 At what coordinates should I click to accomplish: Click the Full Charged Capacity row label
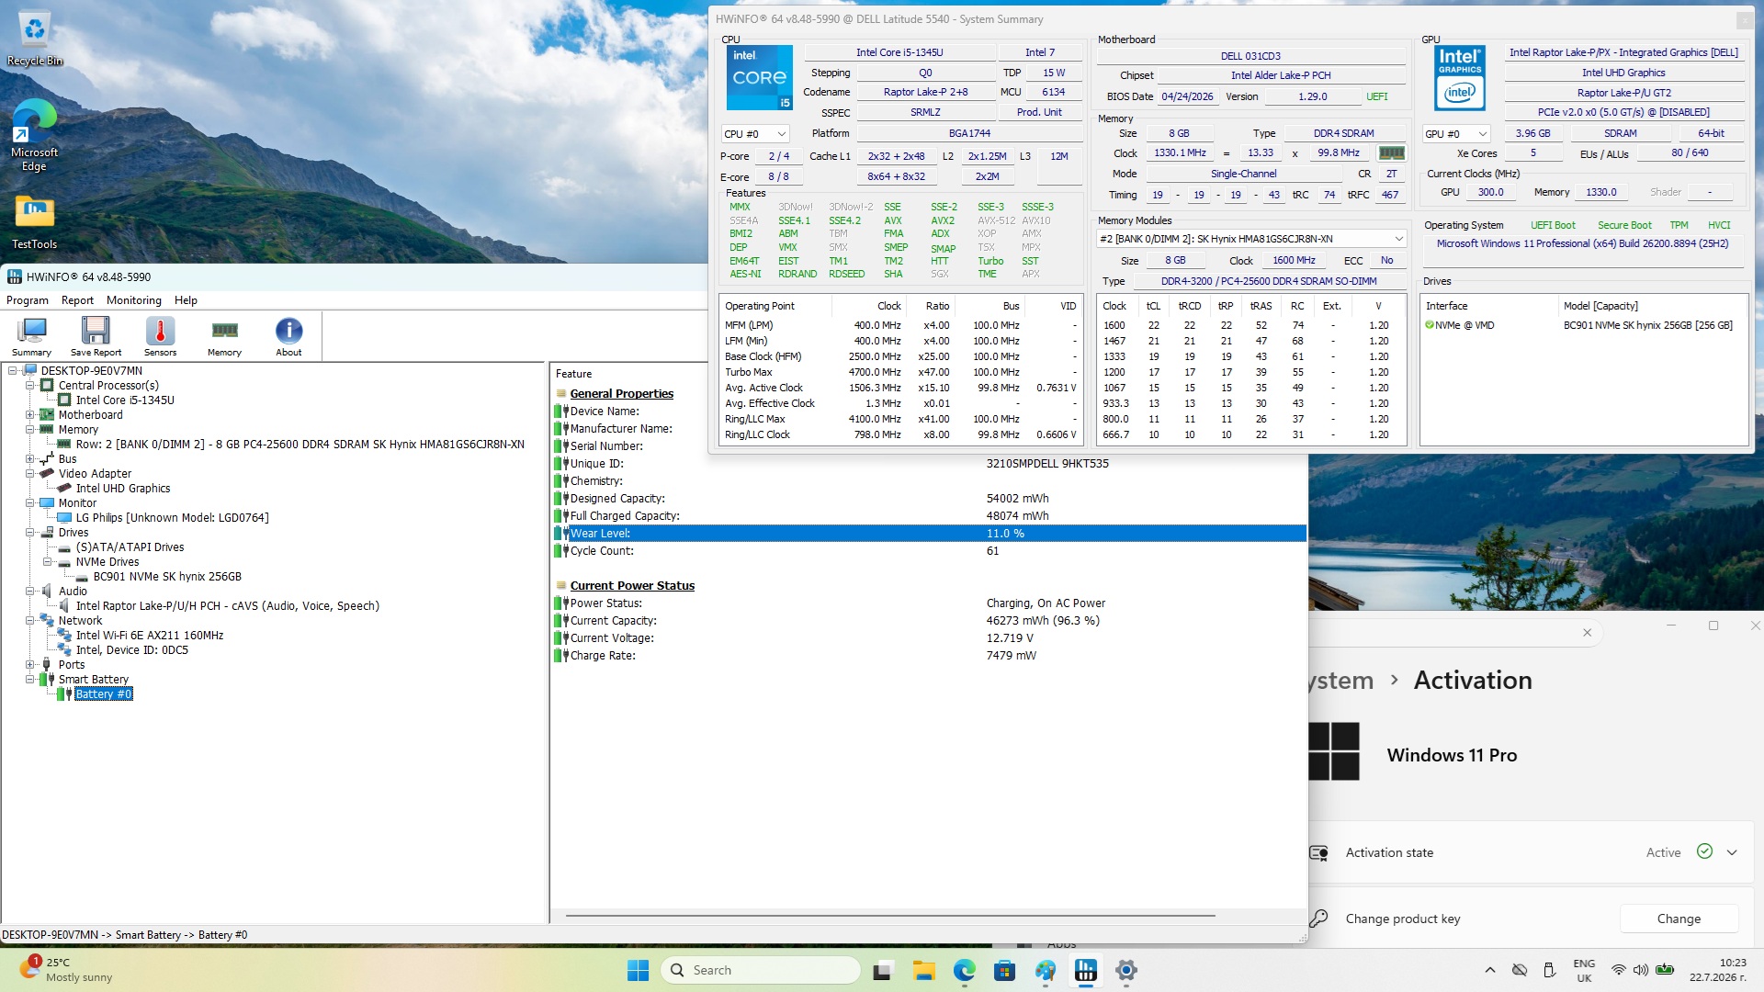pyautogui.click(x=625, y=516)
